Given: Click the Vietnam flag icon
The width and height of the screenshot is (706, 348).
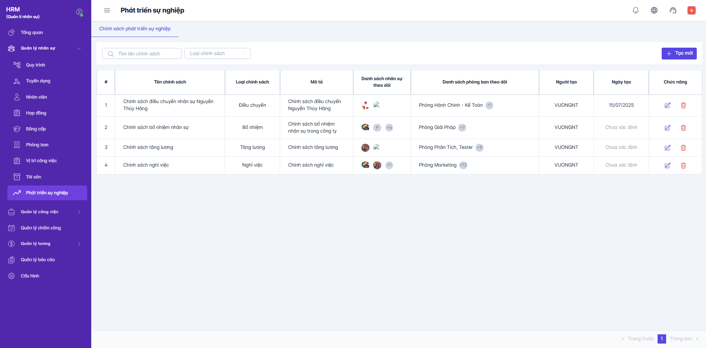Looking at the screenshot, I should [x=691, y=10].
